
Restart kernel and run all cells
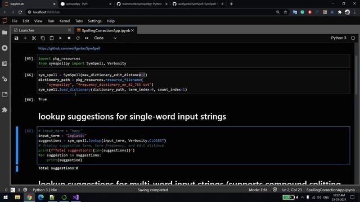87,38
